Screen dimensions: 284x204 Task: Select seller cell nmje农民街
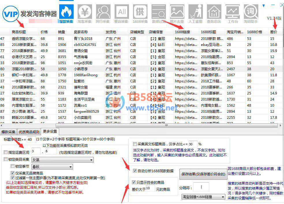point(83,63)
